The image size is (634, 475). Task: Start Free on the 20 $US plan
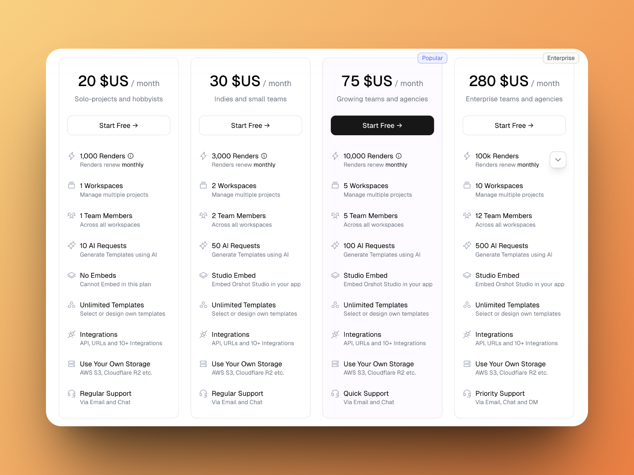pos(119,125)
